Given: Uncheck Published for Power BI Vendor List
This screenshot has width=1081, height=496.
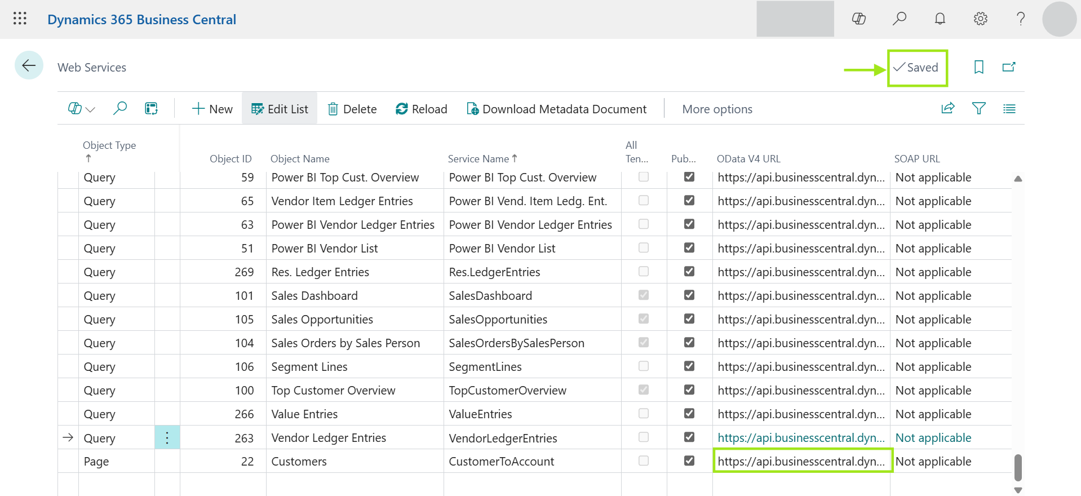Looking at the screenshot, I should click(x=689, y=247).
